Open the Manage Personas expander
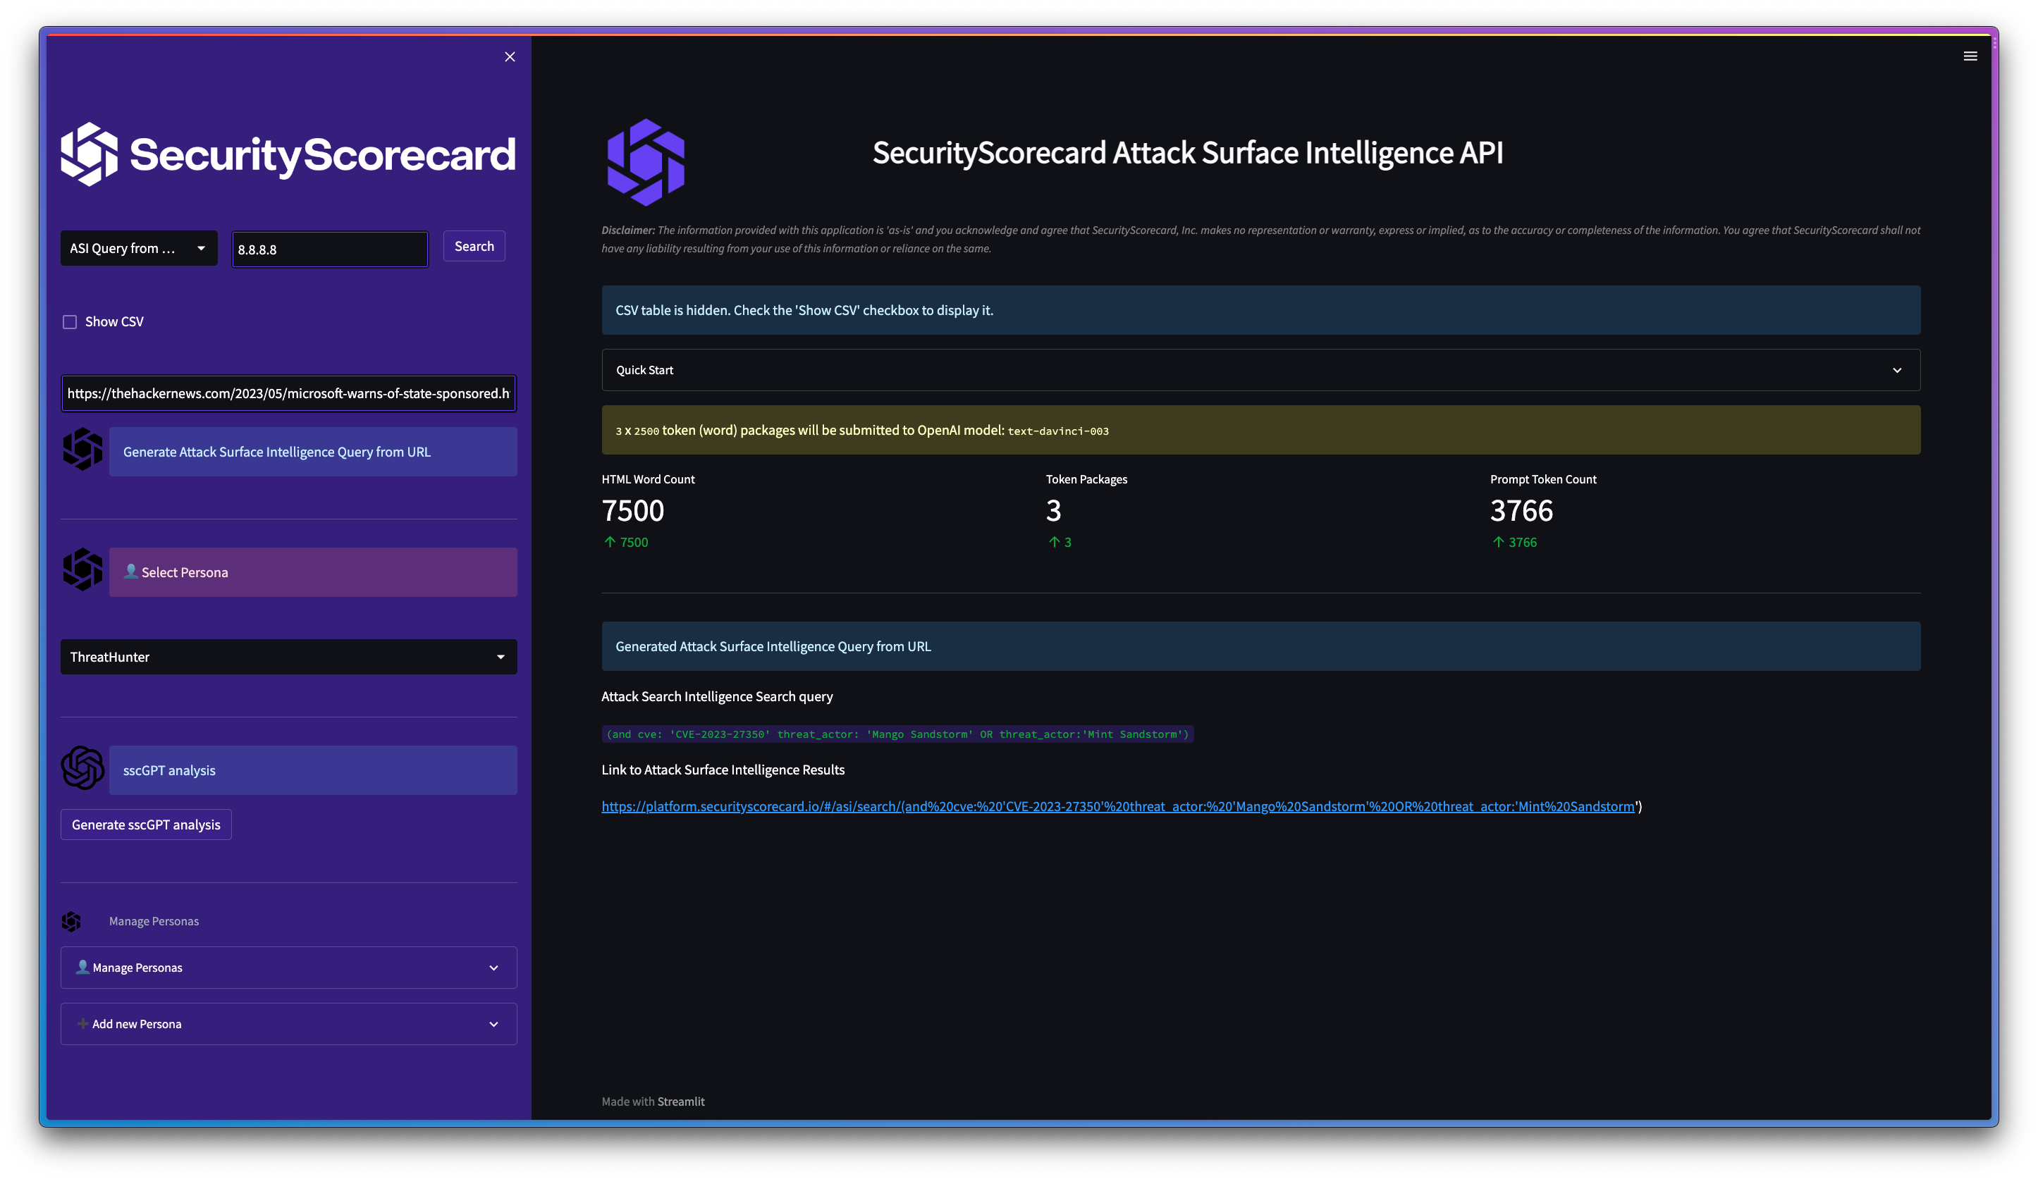The height and width of the screenshot is (1179, 2038). (288, 967)
